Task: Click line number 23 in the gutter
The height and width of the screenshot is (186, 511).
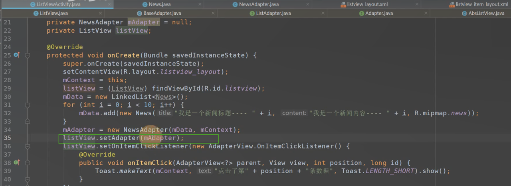Action: 7,39
